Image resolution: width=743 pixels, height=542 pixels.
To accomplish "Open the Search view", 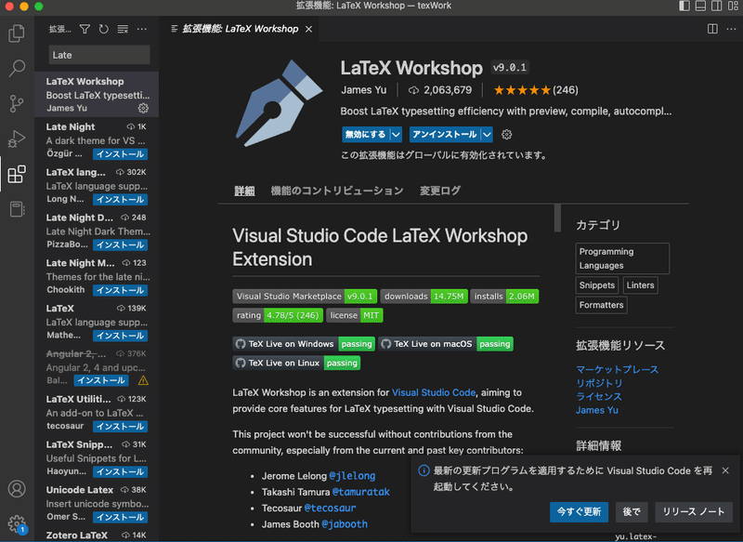I will pos(17,68).
